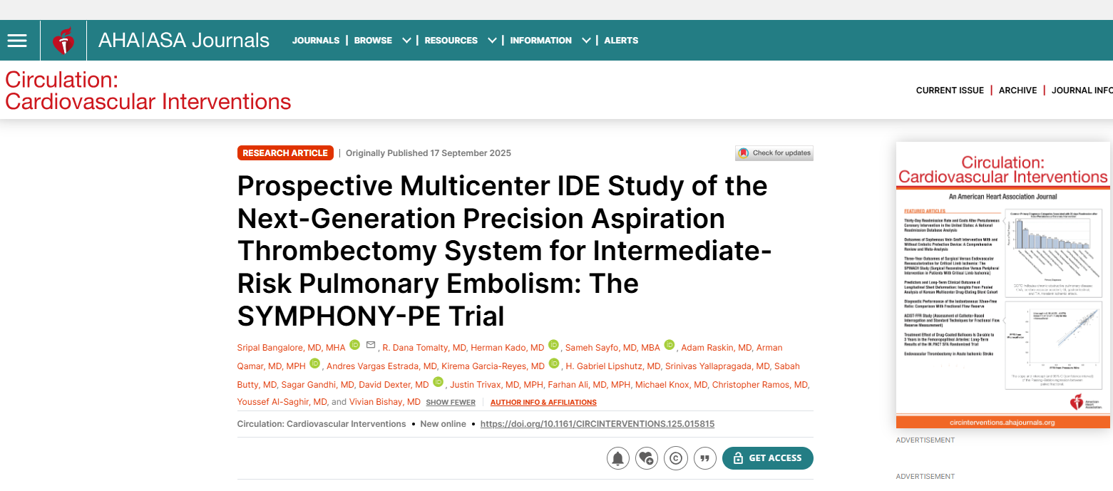Image resolution: width=1113 pixels, height=491 pixels.
Task: Click author name R. Dana Tomalty, MD
Action: pos(424,348)
